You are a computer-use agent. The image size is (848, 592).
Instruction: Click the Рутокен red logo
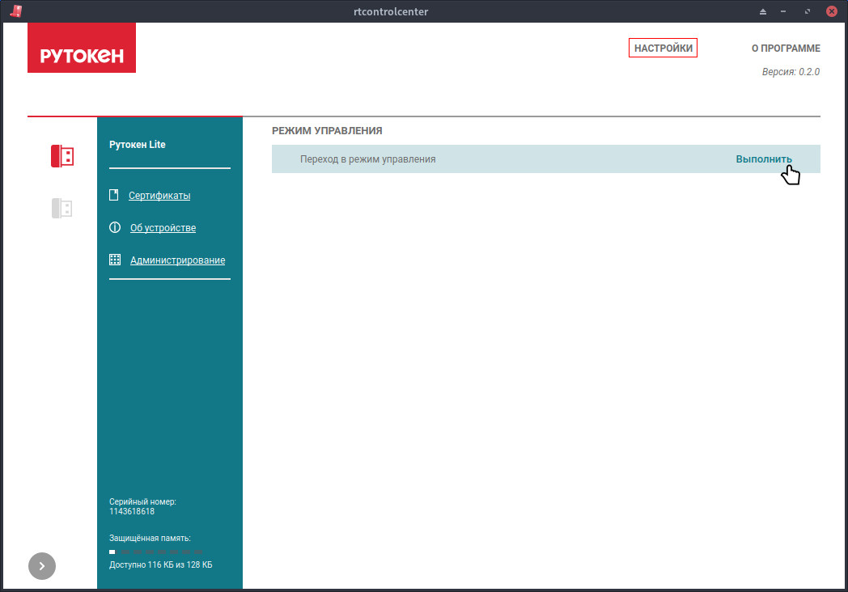[x=82, y=48]
